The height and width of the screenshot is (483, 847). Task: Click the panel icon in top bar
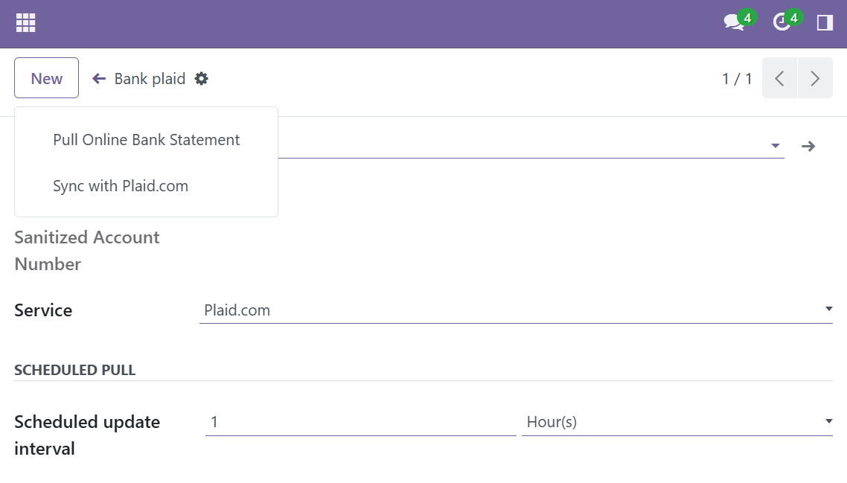pyautogui.click(x=825, y=23)
